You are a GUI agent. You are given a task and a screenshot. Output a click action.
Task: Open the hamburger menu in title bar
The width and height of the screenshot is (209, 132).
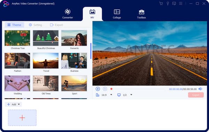coord(180,3)
